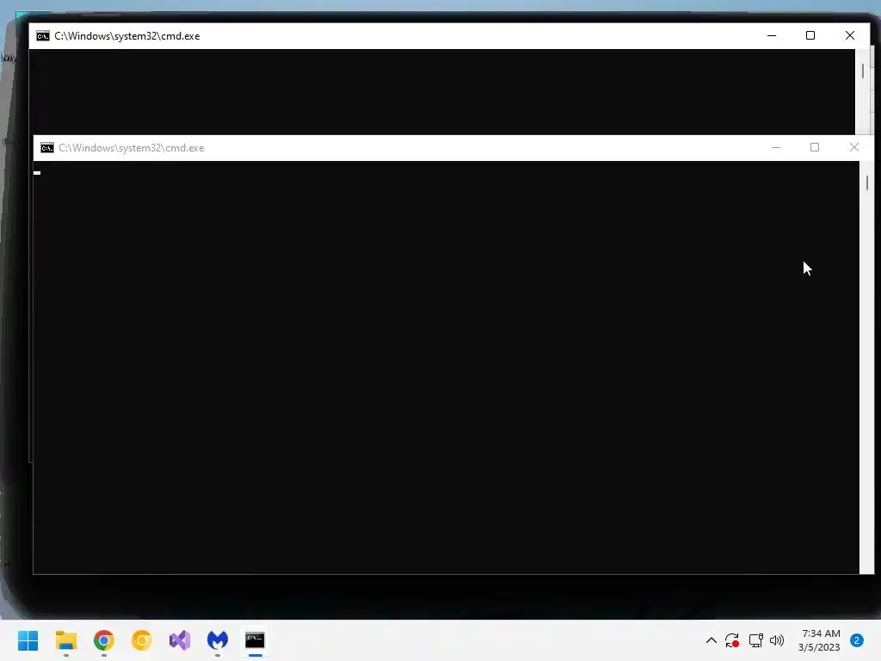Click the sync tray icon with red dot
This screenshot has height=661, width=881.
click(x=732, y=640)
